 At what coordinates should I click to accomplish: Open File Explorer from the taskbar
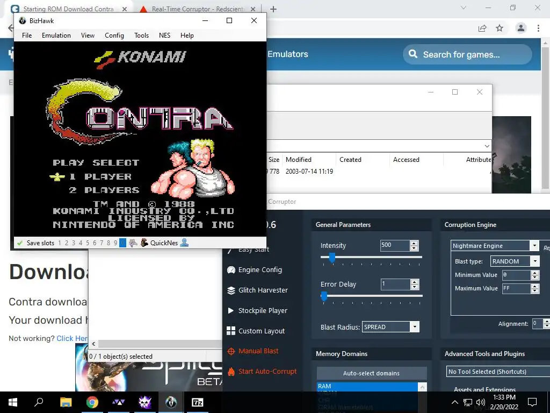coord(66,402)
